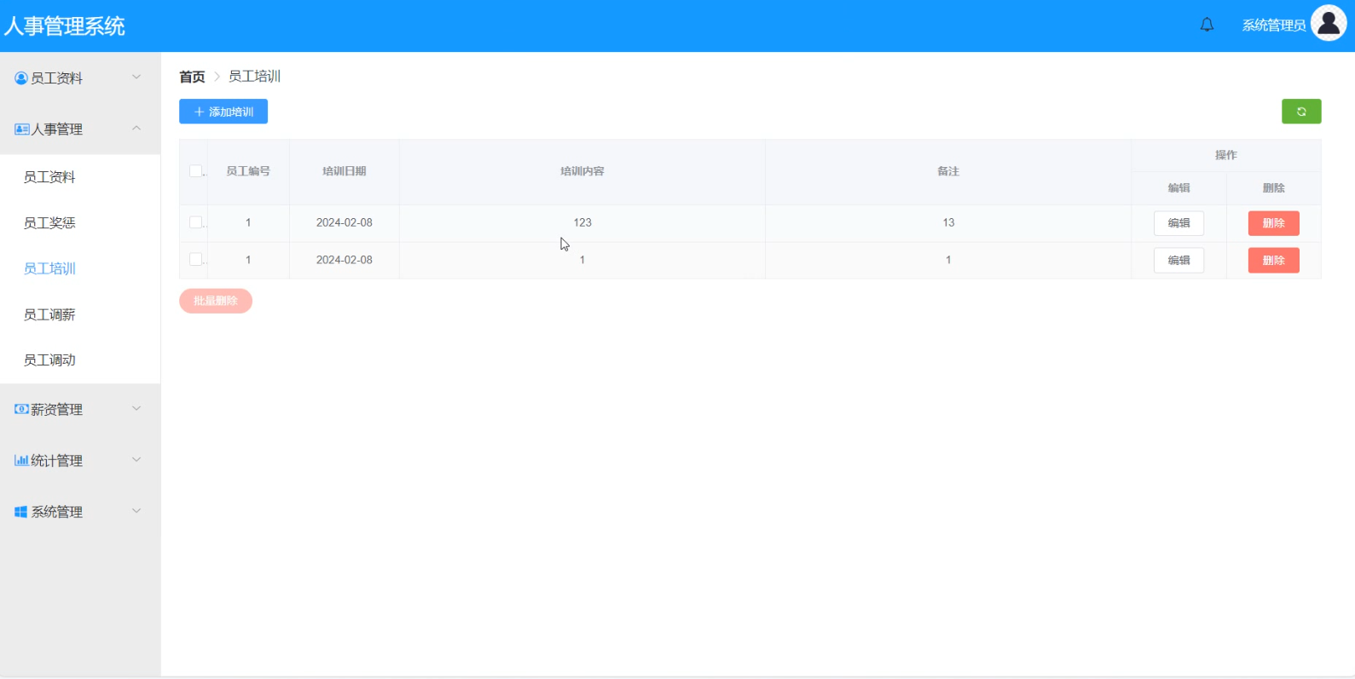The image size is (1355, 679).
Task: Click the 系统管理 windows icon
Action: (21, 512)
